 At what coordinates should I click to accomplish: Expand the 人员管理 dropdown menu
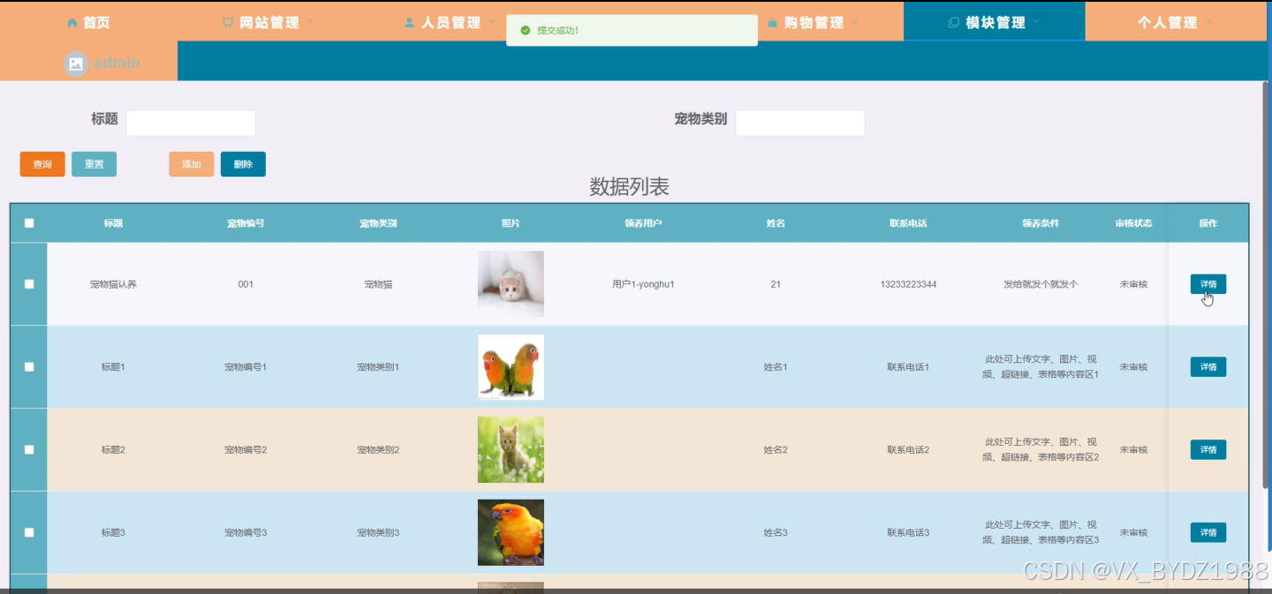click(x=450, y=22)
